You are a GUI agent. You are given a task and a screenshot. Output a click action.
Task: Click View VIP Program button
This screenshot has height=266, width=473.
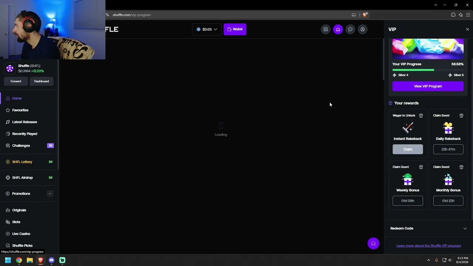(428, 86)
